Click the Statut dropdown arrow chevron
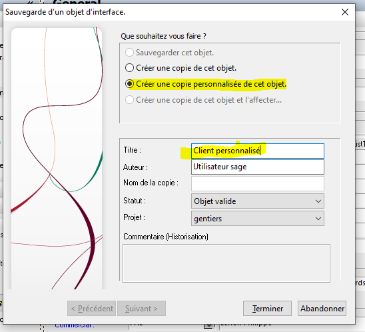 point(318,201)
